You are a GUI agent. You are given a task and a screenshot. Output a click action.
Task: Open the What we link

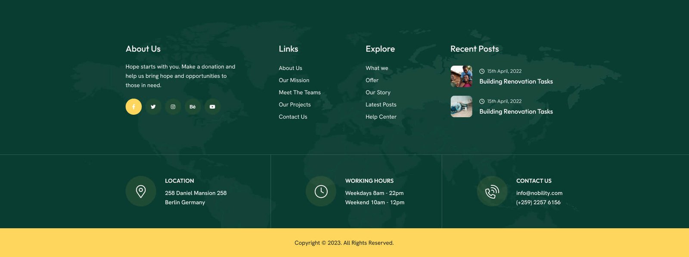[x=377, y=68]
